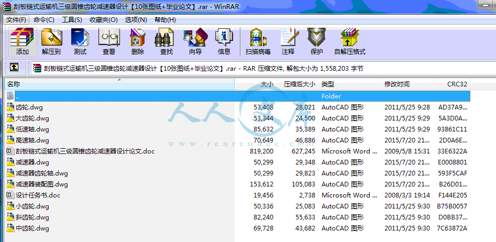The height and width of the screenshot is (242, 496).
Task: Select file name 低速轴.dwg
Action: (32, 129)
